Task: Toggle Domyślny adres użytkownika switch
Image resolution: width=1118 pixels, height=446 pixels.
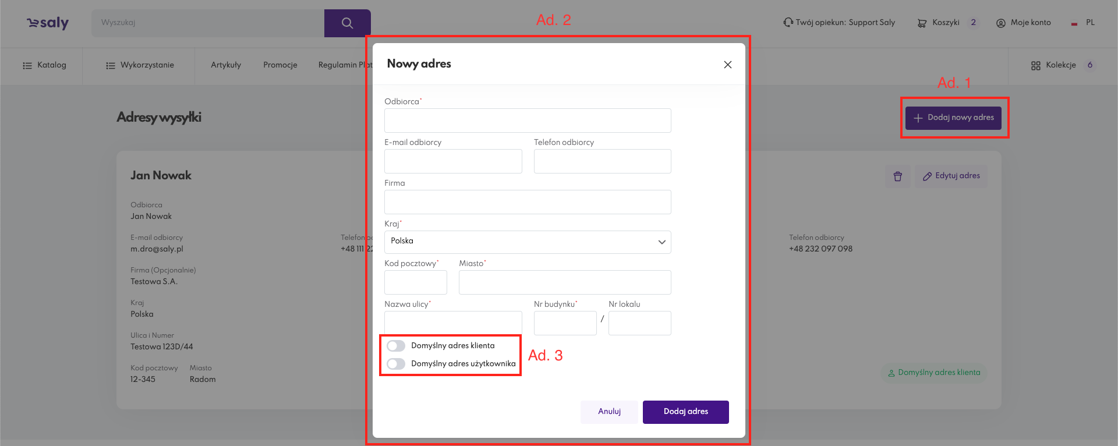Action: (396, 364)
